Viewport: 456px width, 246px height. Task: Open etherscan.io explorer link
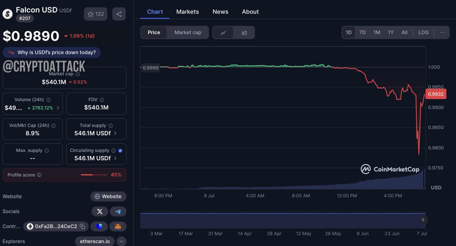(x=95, y=241)
